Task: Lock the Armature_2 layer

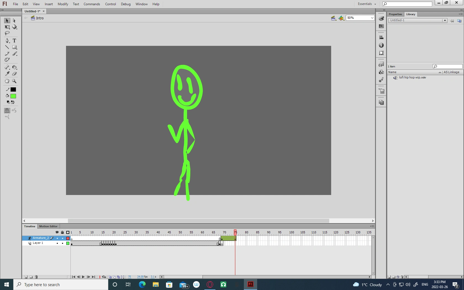Action: 62,238
